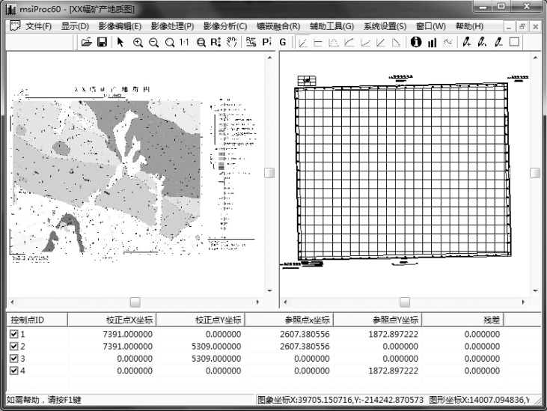
Task: Click the zoom out magnifier icon
Action: click(153, 43)
